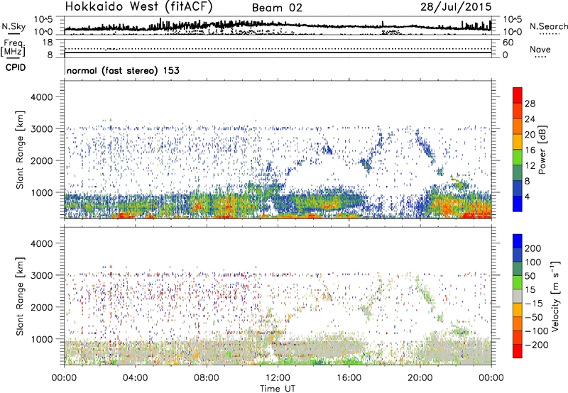Click the 'Hokkaido West (fitACF)' title
The image size is (568, 393).
tap(138, 6)
